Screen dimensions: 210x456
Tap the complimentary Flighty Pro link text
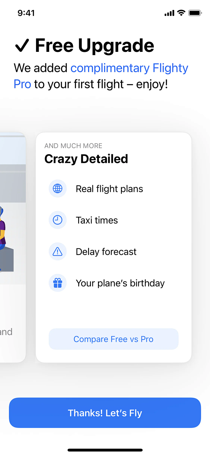coord(129,68)
